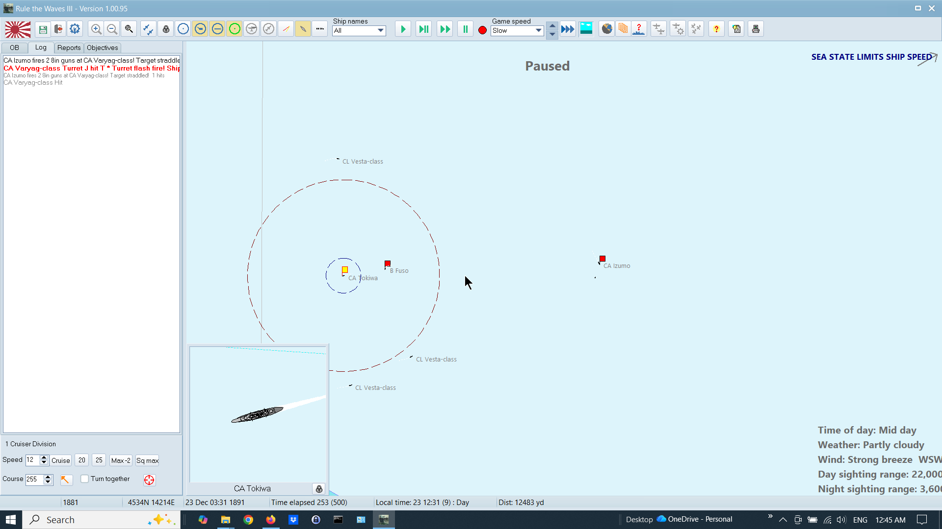The image size is (942, 529).
Task: Toggle the grey aircraft range circle icon
Action: pos(252,29)
